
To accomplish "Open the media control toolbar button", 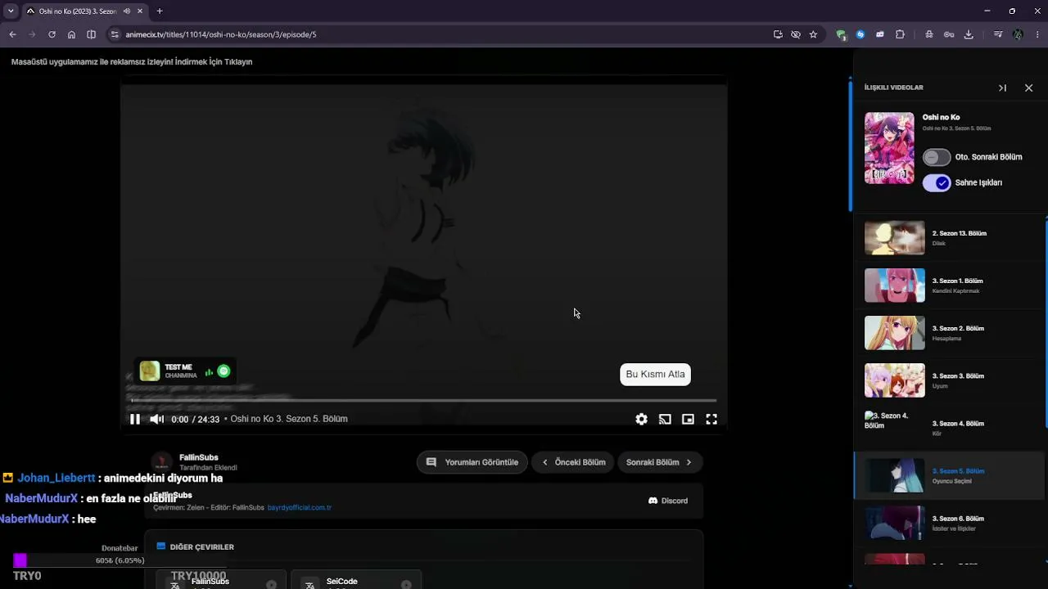I will click(998, 34).
